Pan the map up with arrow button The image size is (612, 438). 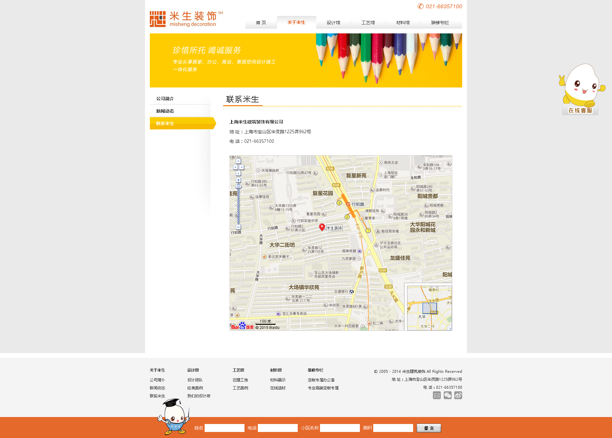point(238,161)
